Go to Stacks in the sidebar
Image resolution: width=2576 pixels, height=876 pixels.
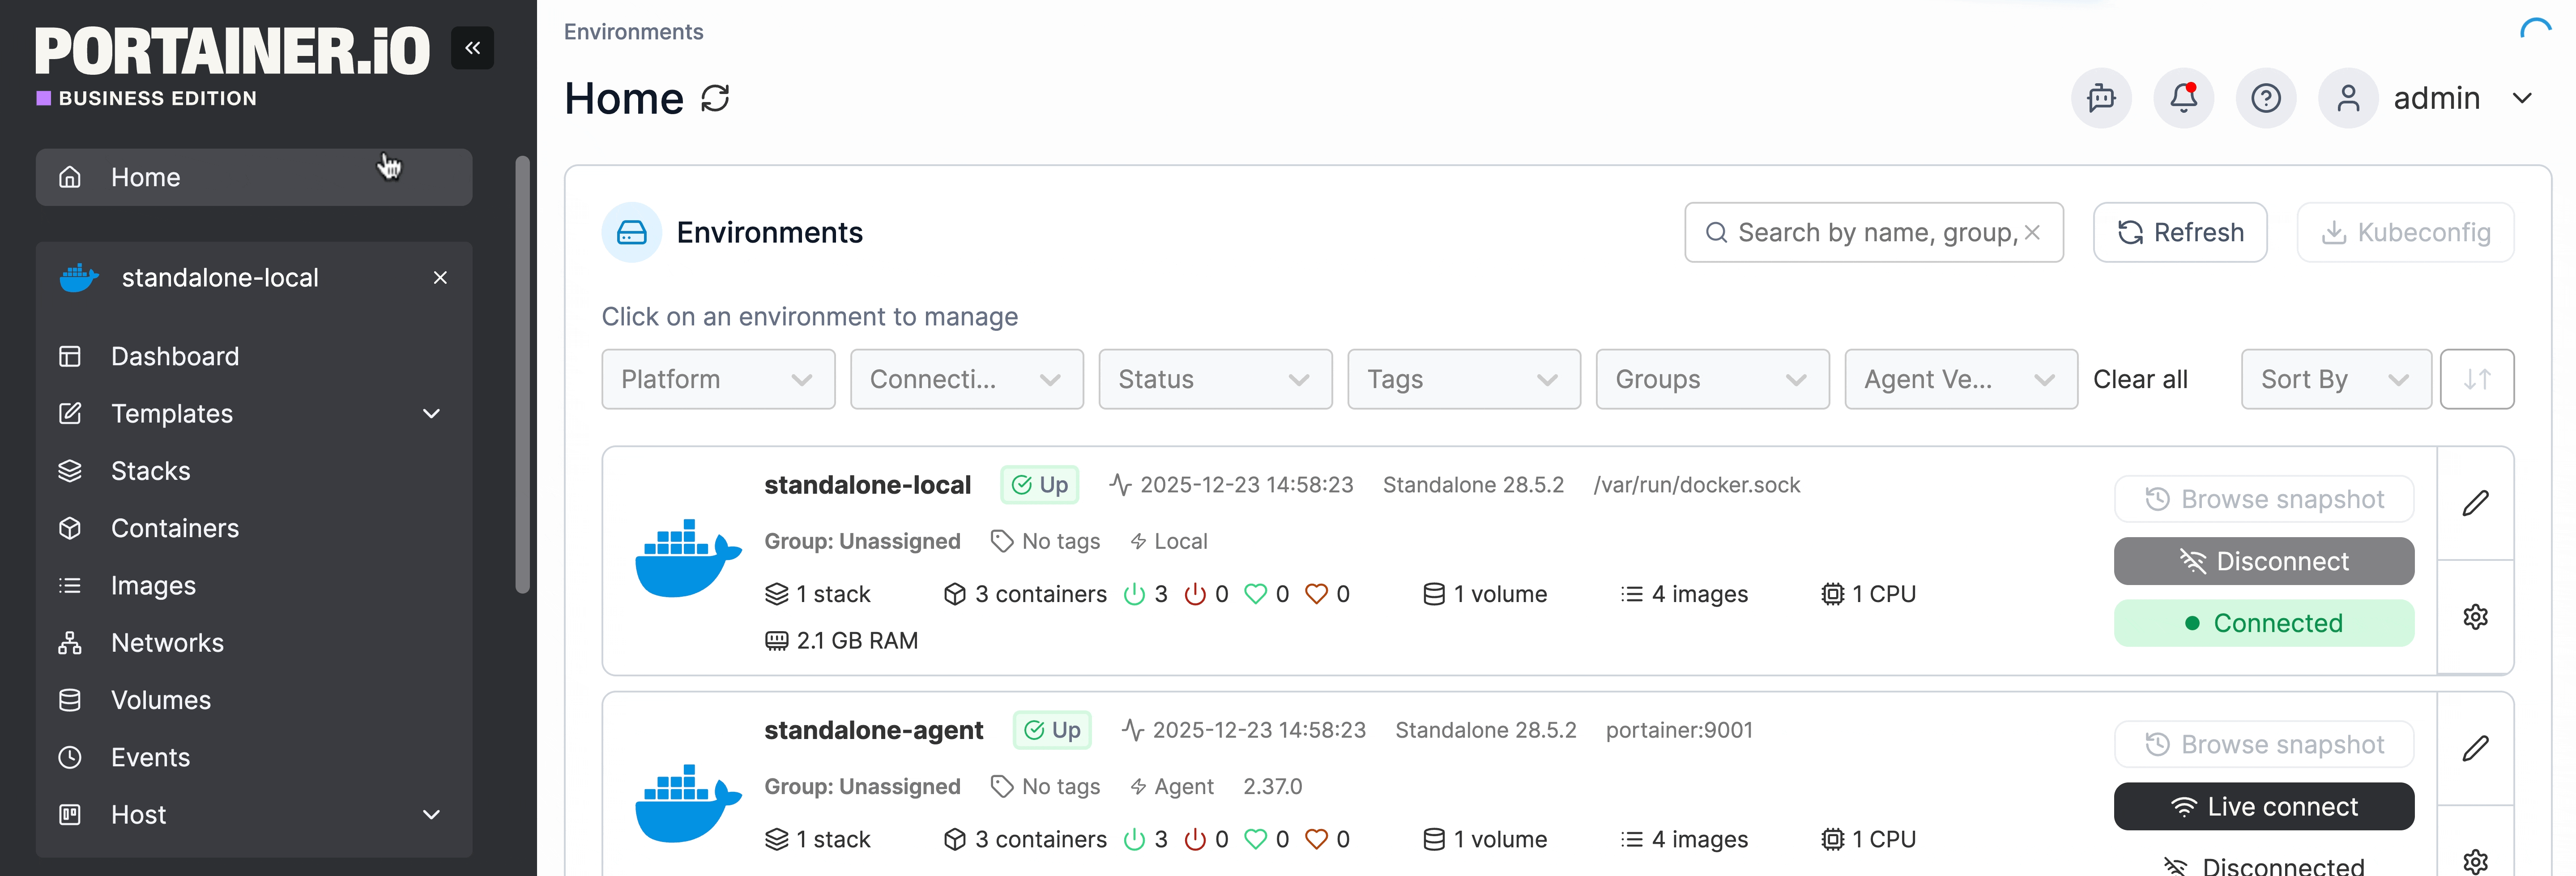pyautogui.click(x=150, y=471)
